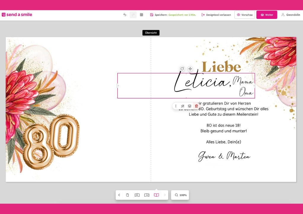
Task: Open the Gwendolin account menu
Action: [291, 15]
